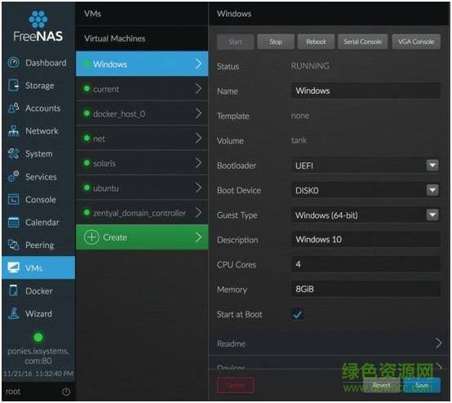Click green status dot for current VM
This screenshot has height=403, width=452.
pos(86,88)
